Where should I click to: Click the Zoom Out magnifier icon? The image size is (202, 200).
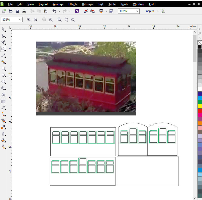pos(36,20)
